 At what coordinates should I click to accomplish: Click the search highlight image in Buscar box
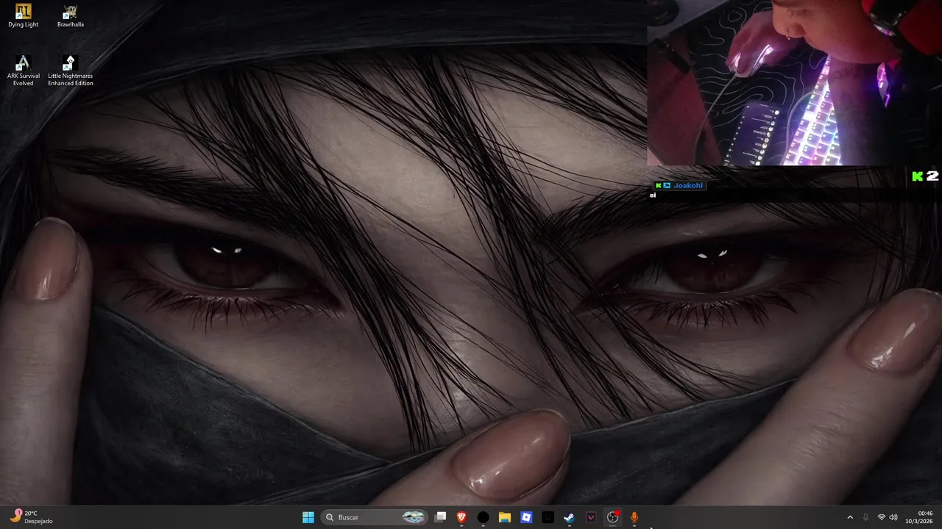pyautogui.click(x=414, y=517)
